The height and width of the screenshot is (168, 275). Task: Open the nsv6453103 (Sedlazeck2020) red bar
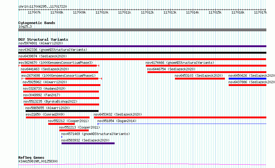tap(200, 79)
